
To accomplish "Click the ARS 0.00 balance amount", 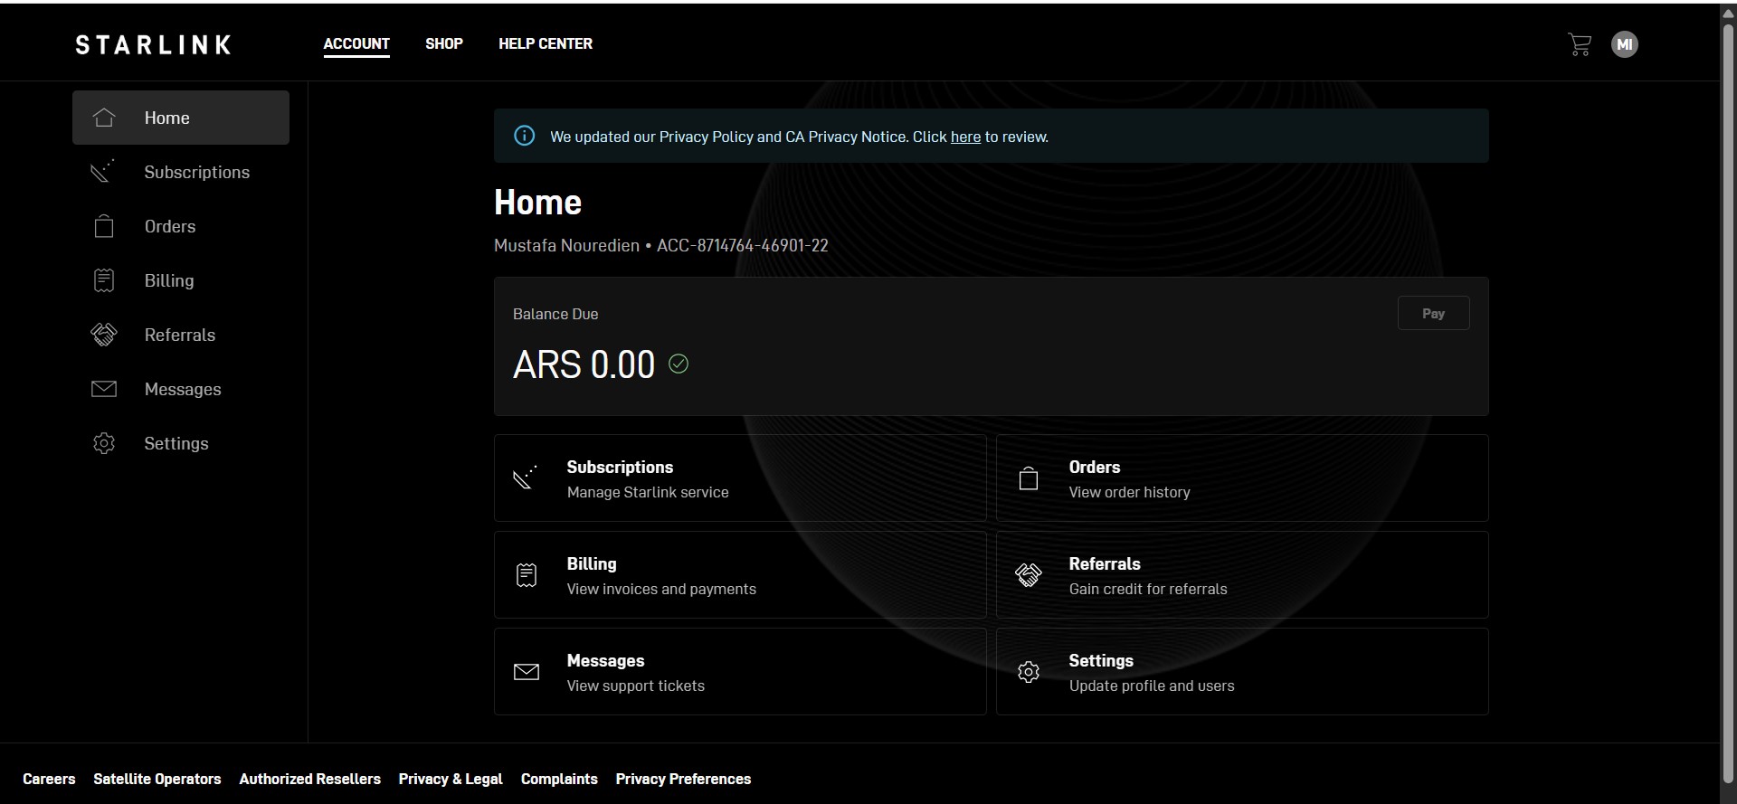I will (584, 364).
